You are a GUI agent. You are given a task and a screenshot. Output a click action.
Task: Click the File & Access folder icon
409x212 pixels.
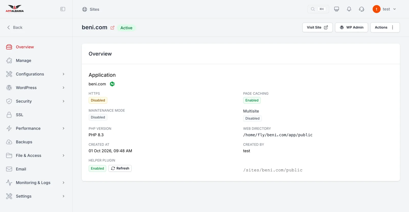click(x=9, y=156)
